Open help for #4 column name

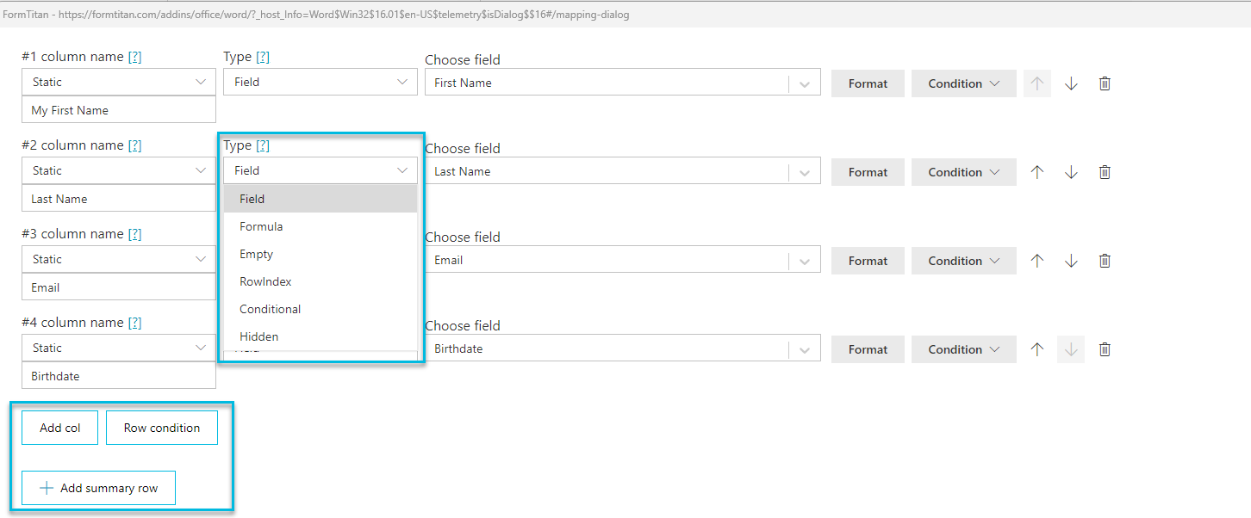click(x=134, y=322)
